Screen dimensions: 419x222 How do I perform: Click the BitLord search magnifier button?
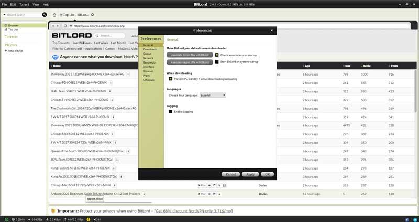click(x=45, y=15)
